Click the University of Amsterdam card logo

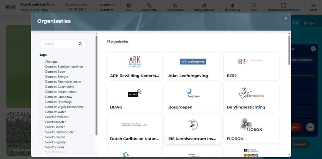pyautogui.click(x=251, y=153)
